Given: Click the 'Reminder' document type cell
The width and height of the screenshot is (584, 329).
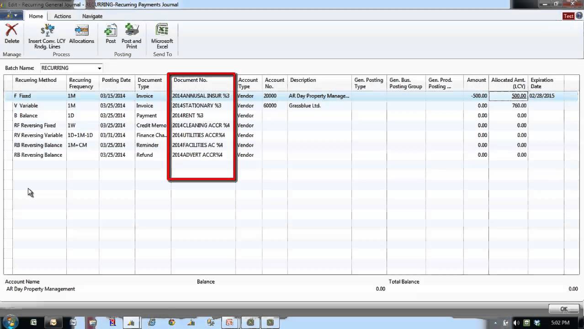Looking at the screenshot, I should pyautogui.click(x=153, y=145).
